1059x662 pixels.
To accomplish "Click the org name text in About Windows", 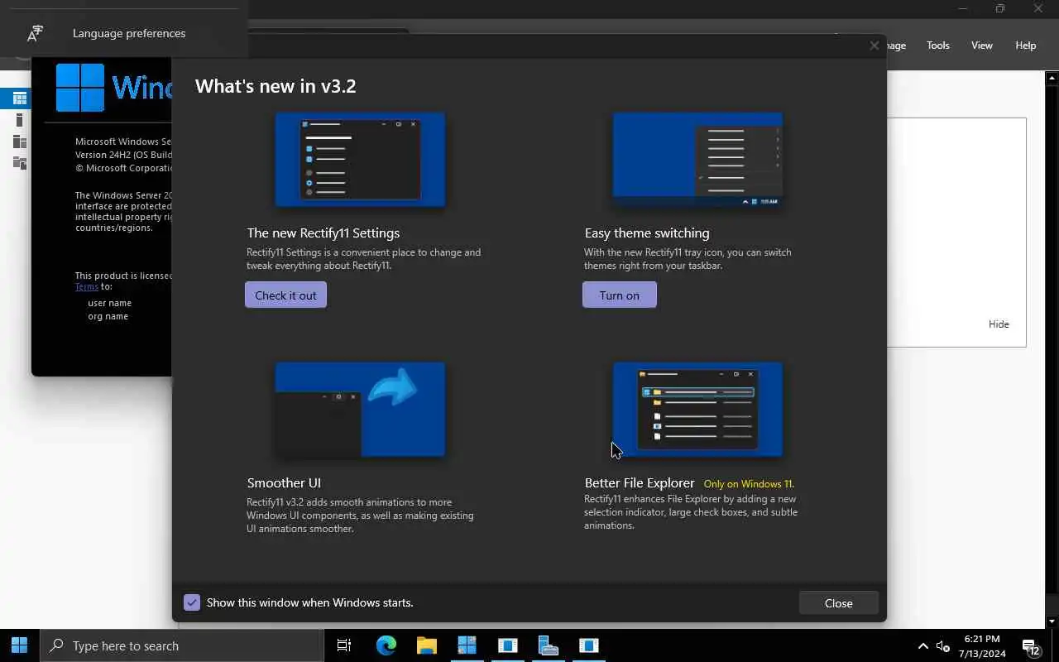I will [x=108, y=316].
